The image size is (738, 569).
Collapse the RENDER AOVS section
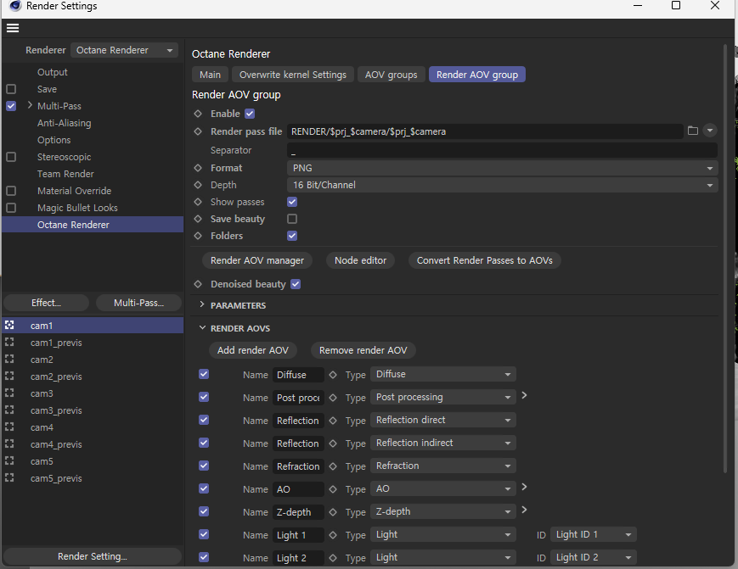pyautogui.click(x=202, y=327)
